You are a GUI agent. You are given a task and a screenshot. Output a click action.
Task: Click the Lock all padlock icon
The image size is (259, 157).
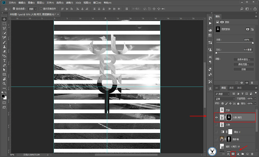[238, 103]
